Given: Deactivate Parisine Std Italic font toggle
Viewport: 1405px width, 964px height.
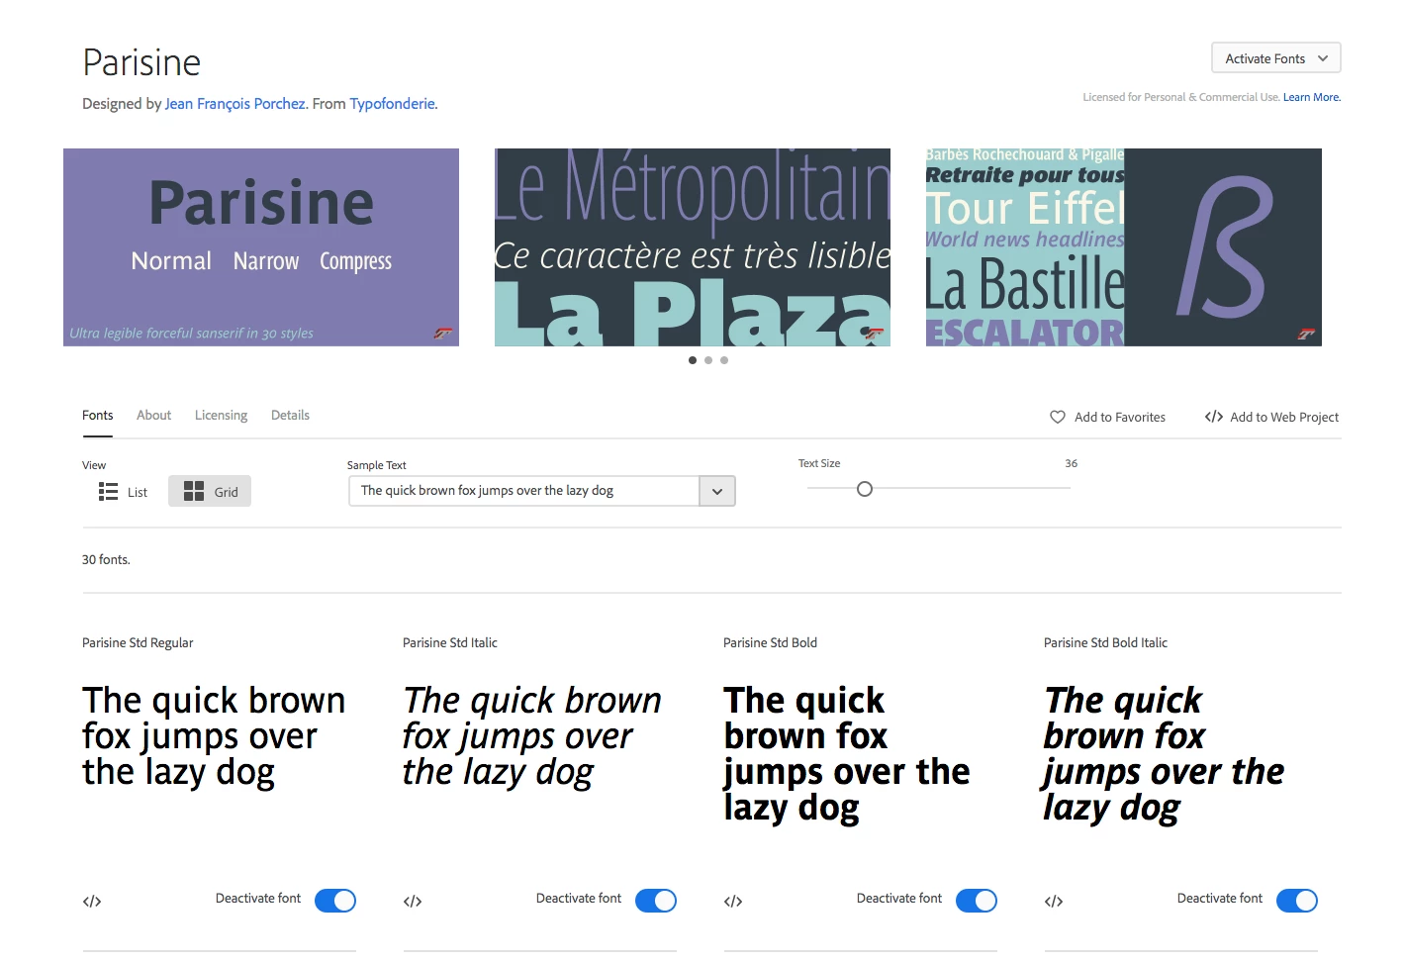Looking at the screenshot, I should point(656,901).
